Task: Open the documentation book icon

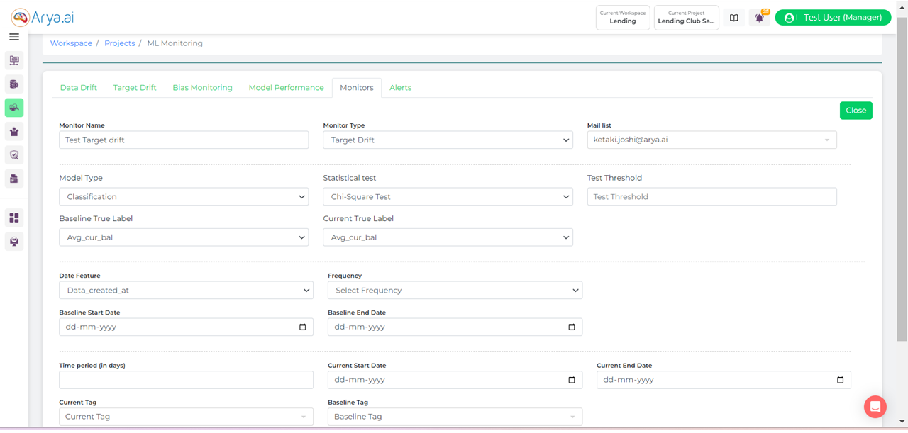Action: tap(734, 18)
